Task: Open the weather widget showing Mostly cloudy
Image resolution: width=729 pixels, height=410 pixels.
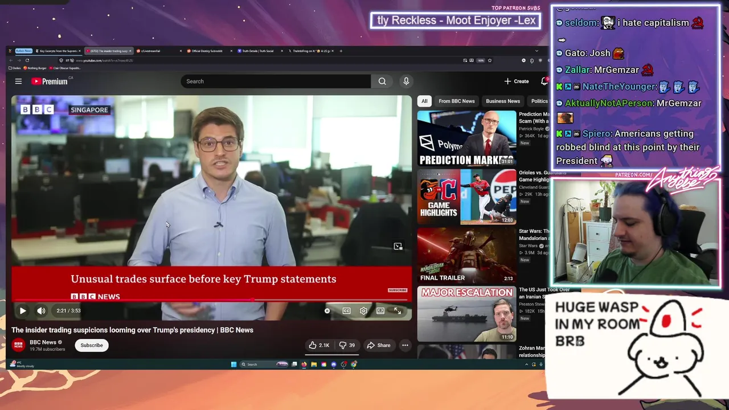Action: pyautogui.click(x=22, y=364)
